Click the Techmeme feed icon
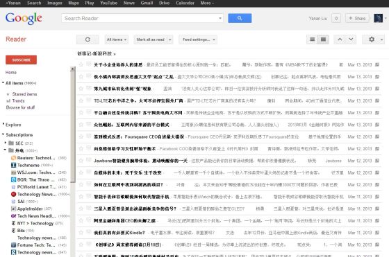The image size is (389, 257). click(14, 165)
